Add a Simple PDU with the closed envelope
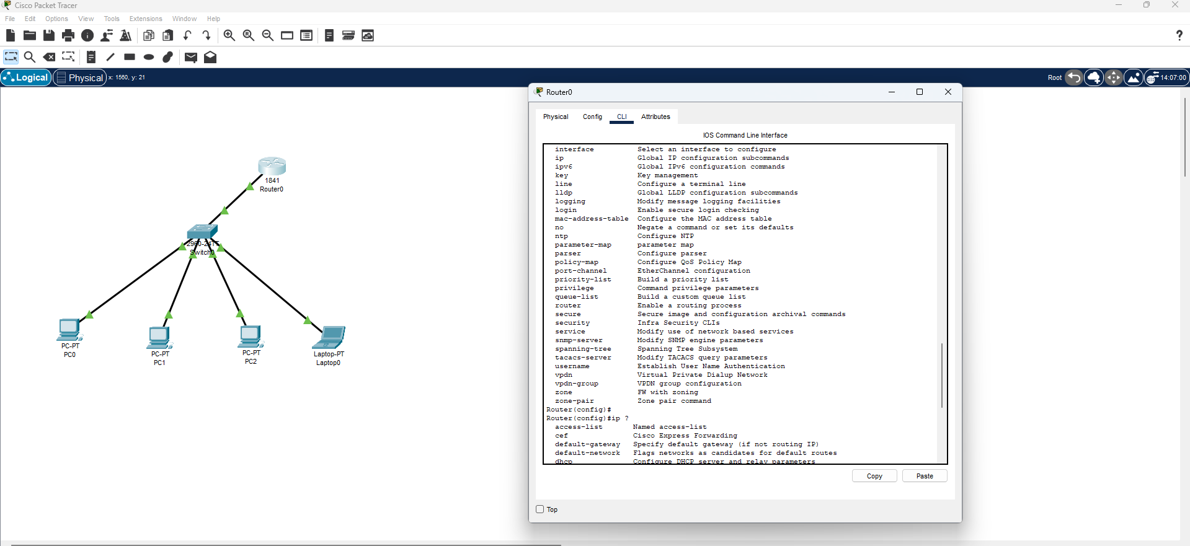Image resolution: width=1190 pixels, height=546 pixels. point(191,58)
